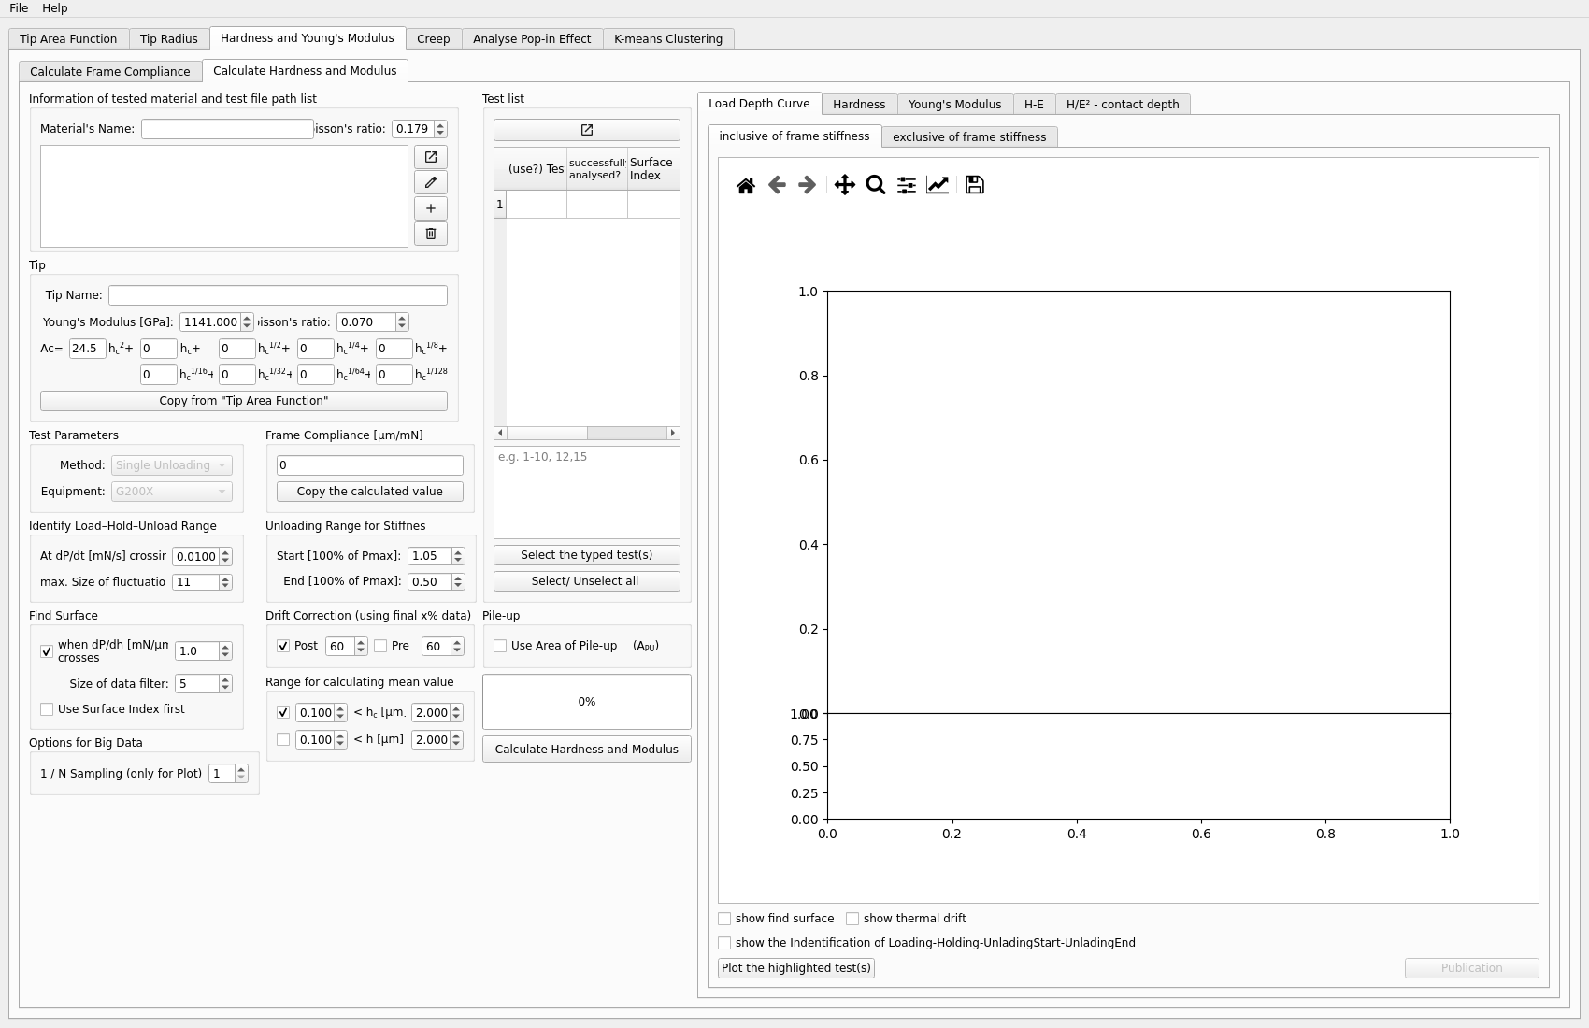
Task: Click the trash icon to delete file path
Action: pos(430,234)
